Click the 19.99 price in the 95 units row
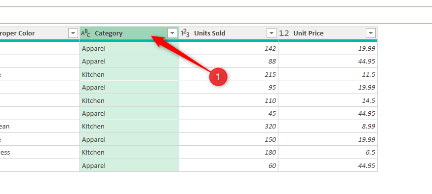This screenshot has width=432, height=194. coord(328,87)
